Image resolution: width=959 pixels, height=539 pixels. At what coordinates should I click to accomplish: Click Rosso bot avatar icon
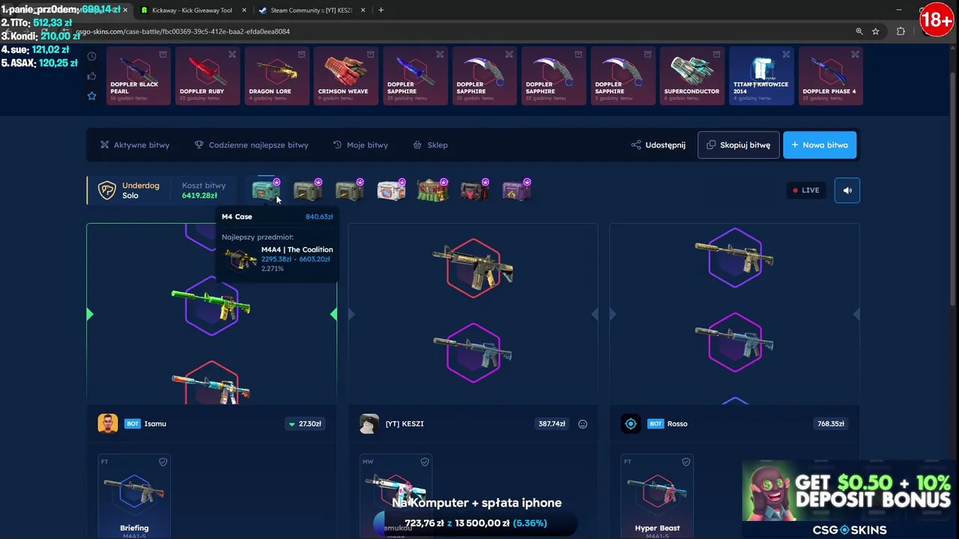[x=631, y=424]
